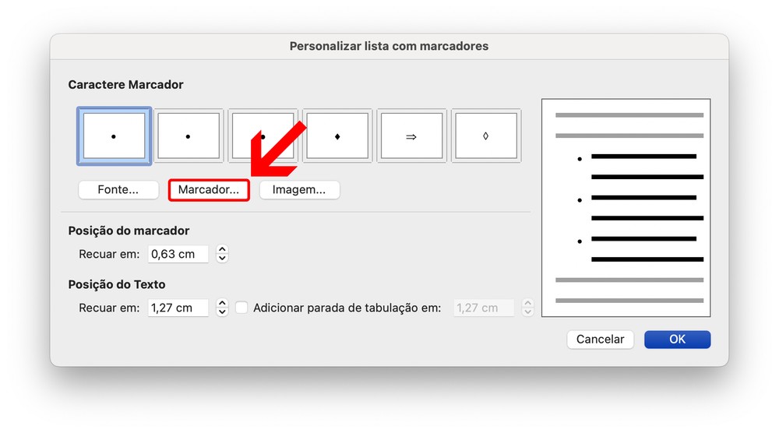Enable Adicionar parada de tabulação em checkbox
Viewport: 779px width, 433px height.
tap(241, 308)
